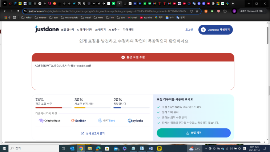Click the taskbar 찾기 search box
The width and height of the screenshot is (270, 152).
pos(34,148)
